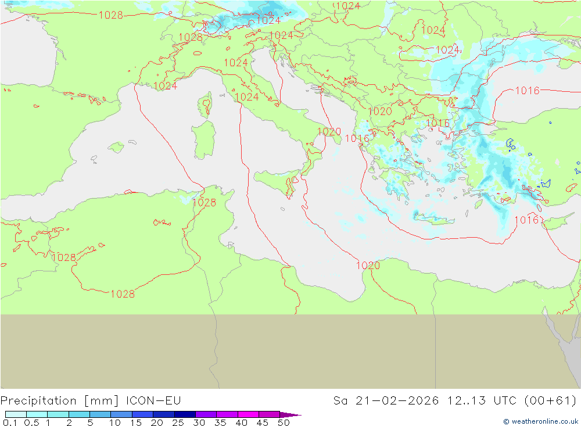The image size is (581, 426).
Task: Click the 1028 isobar label over France
Action: pyautogui.click(x=111, y=15)
